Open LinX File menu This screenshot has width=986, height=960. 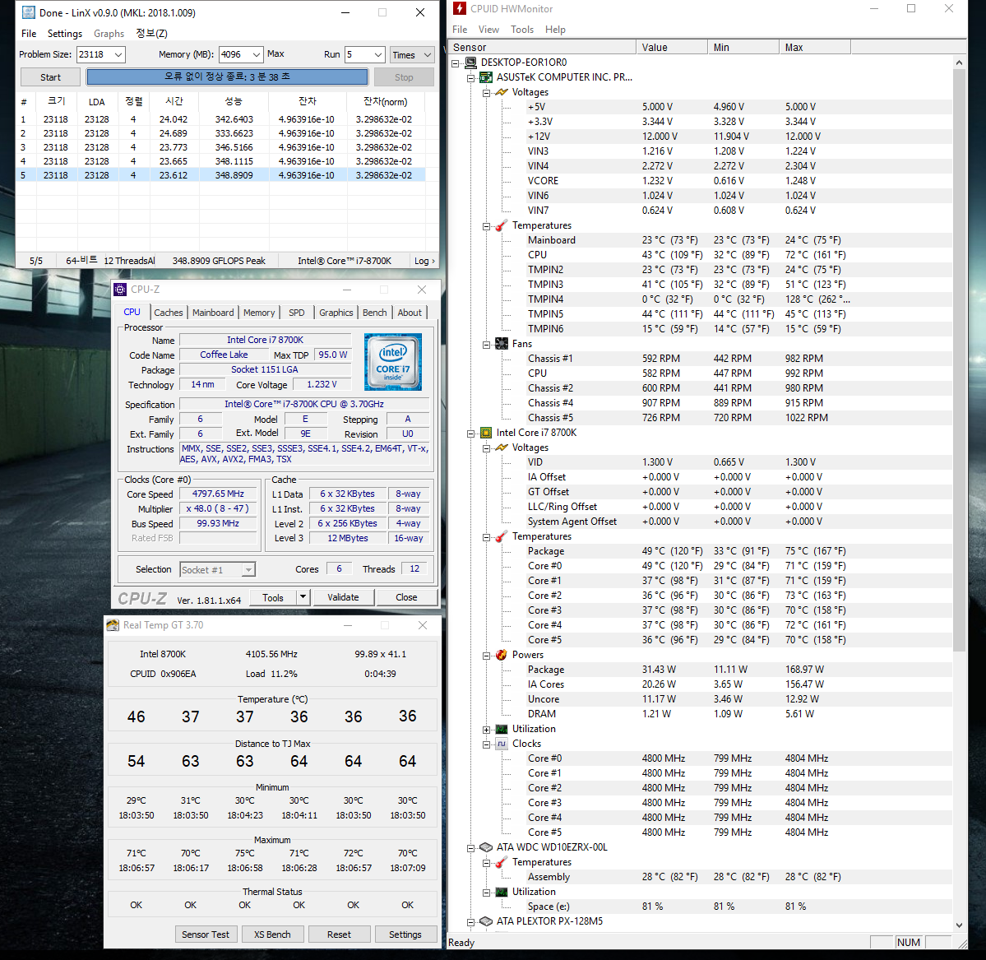[x=29, y=34]
